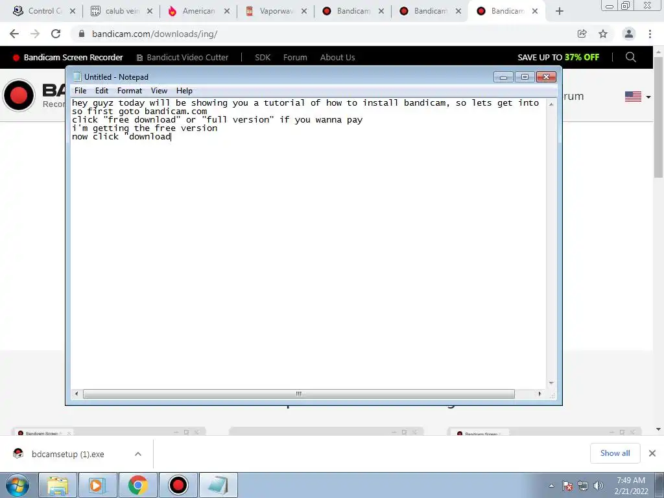Click Notepad line "i'm getting the free version"
Viewport: 664px width, 498px height.
point(145,128)
